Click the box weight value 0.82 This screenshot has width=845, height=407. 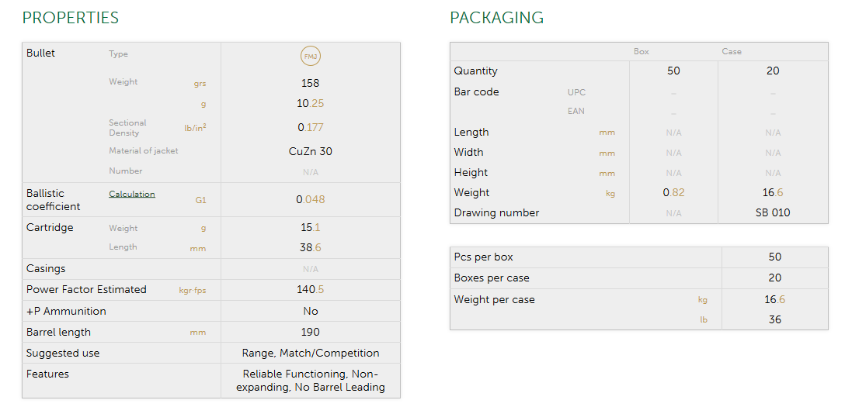tap(673, 193)
